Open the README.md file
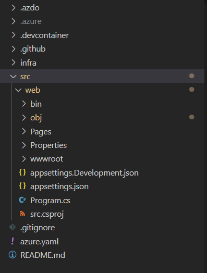 click(43, 255)
